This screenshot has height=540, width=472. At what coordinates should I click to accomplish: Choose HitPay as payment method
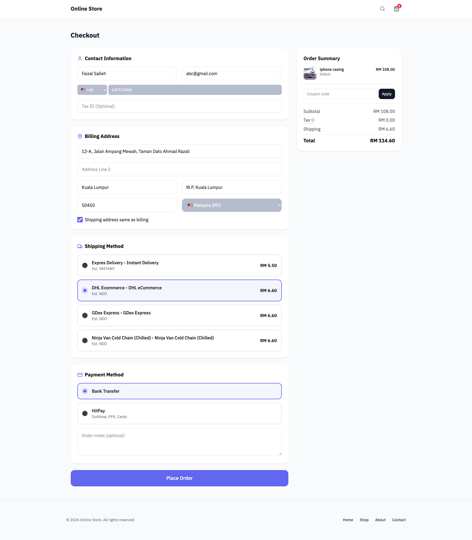point(85,413)
